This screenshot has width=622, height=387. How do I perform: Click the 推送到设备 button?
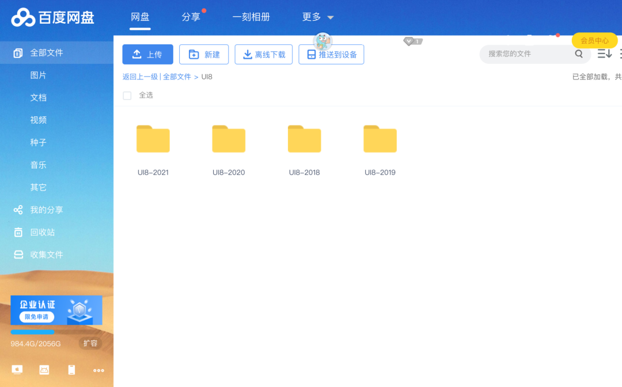(331, 54)
